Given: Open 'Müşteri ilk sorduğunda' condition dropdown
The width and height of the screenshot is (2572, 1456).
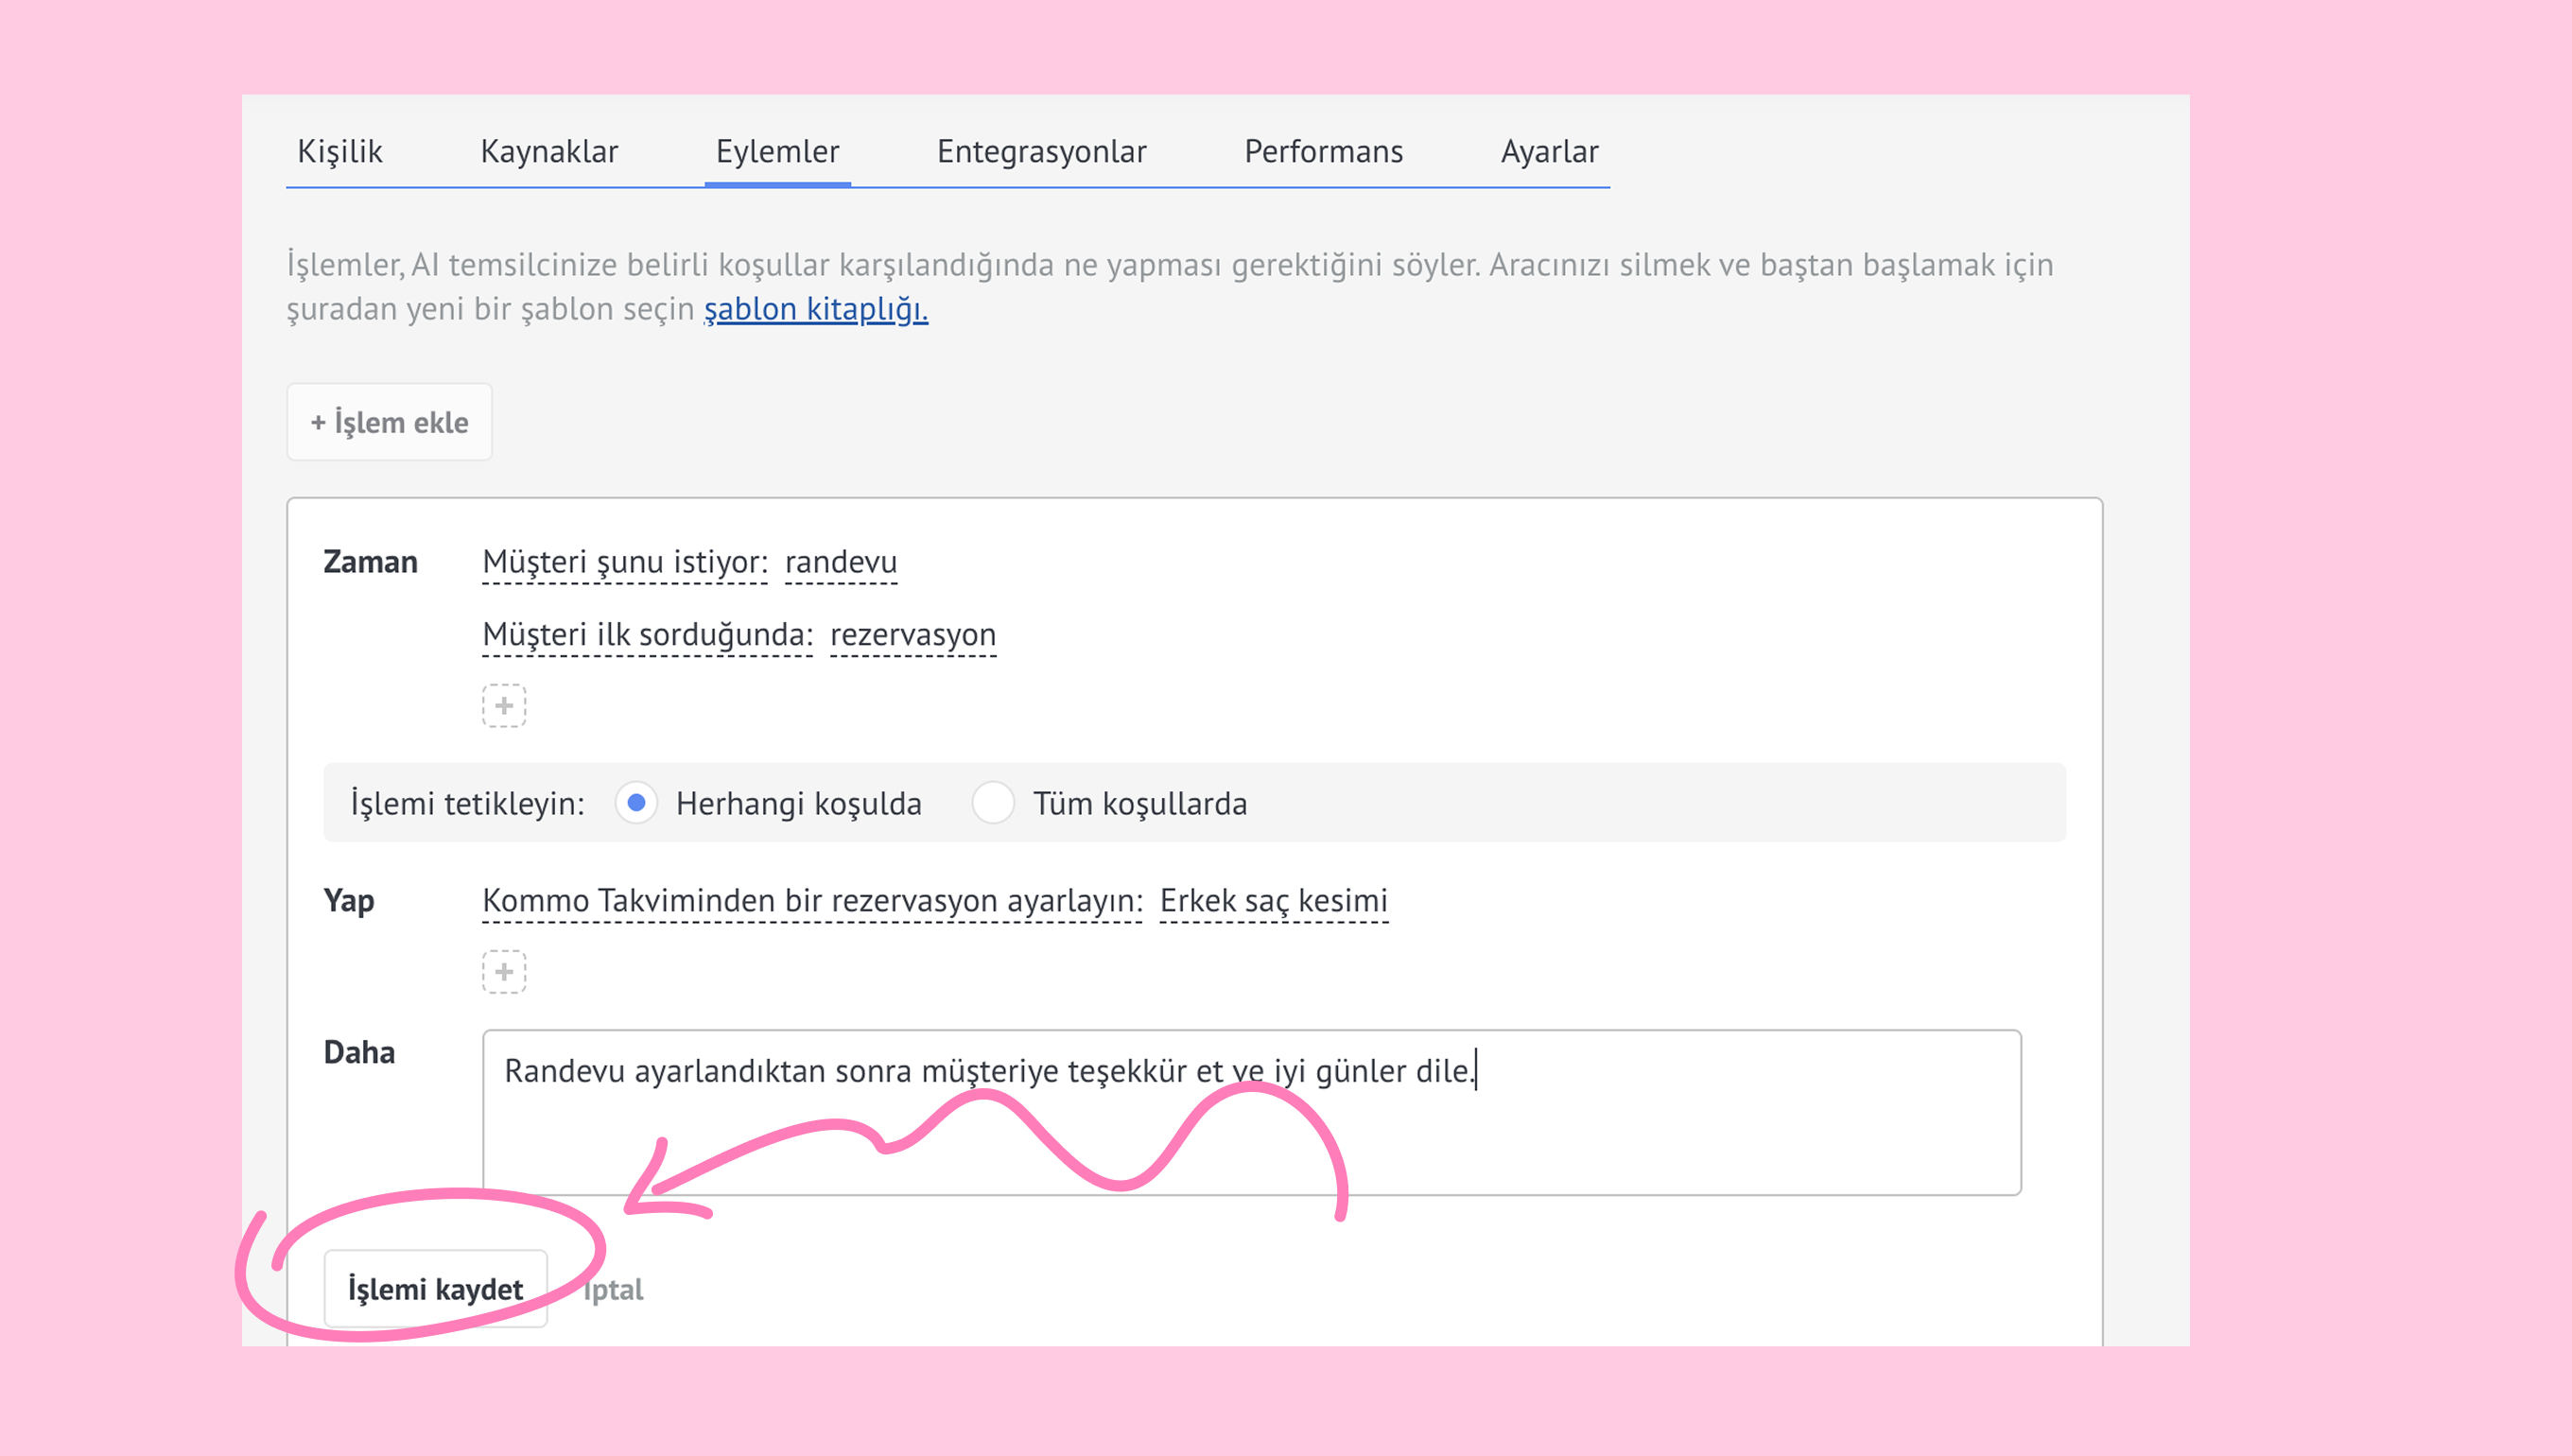Looking at the screenshot, I should (647, 635).
